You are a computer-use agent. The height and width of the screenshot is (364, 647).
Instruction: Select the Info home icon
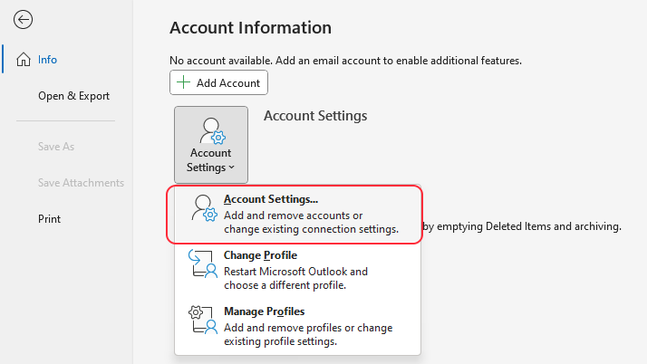tap(24, 60)
